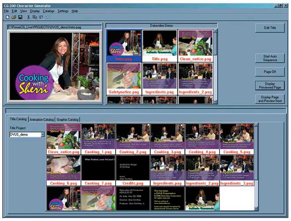The image size is (291, 221).
Task: Open the Catalogs menu
Action: tap(49, 11)
